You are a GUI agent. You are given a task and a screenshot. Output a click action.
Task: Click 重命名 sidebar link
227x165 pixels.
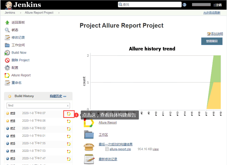(x=16, y=83)
